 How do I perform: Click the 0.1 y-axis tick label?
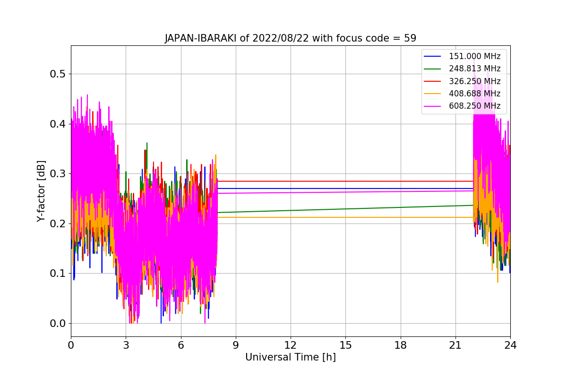pos(58,274)
